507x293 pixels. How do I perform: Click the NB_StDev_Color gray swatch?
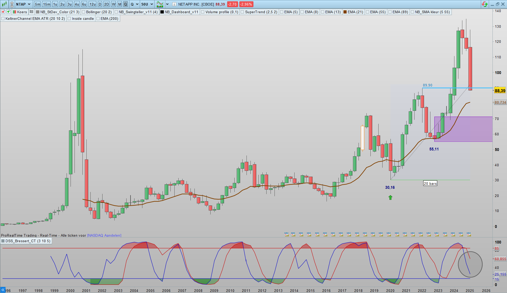[x=38, y=12]
